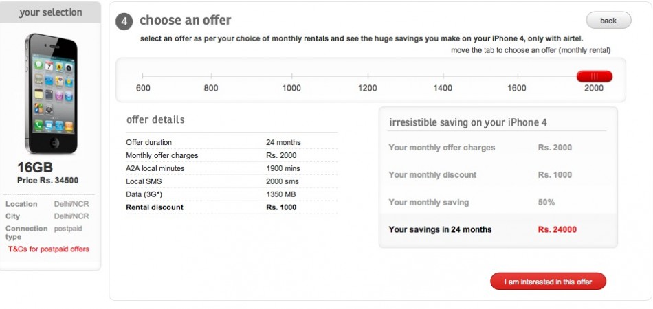Click the back button
This screenshot has width=653, height=309.
pos(608,21)
